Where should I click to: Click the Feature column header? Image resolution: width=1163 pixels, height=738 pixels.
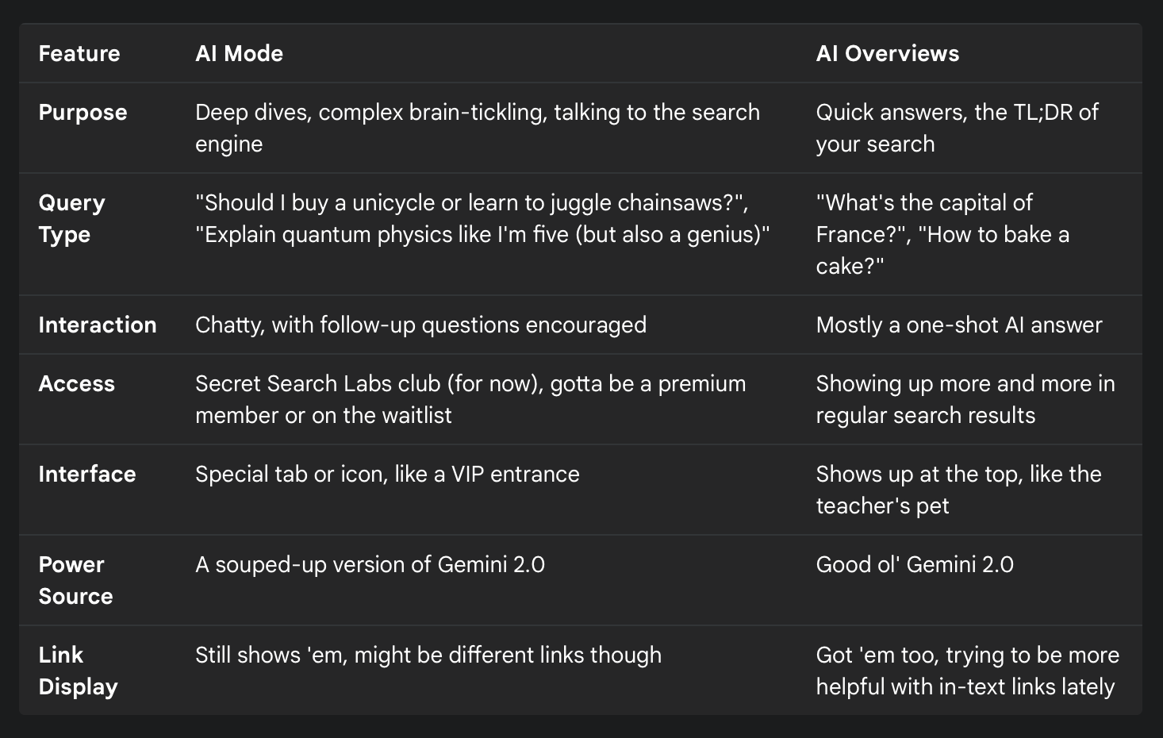(79, 53)
